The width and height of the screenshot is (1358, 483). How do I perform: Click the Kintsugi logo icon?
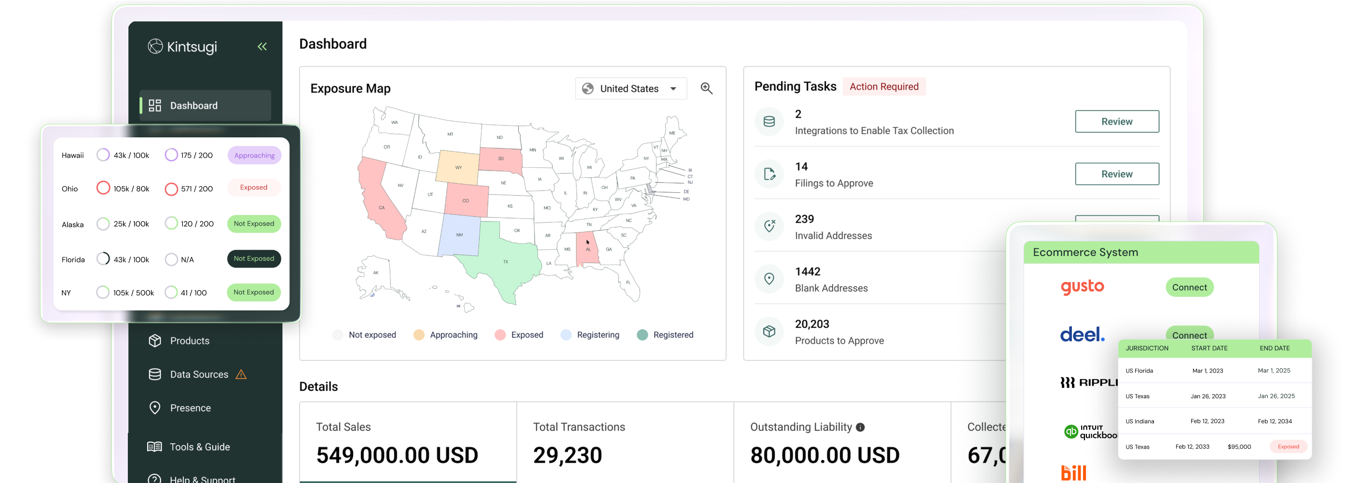tap(155, 46)
